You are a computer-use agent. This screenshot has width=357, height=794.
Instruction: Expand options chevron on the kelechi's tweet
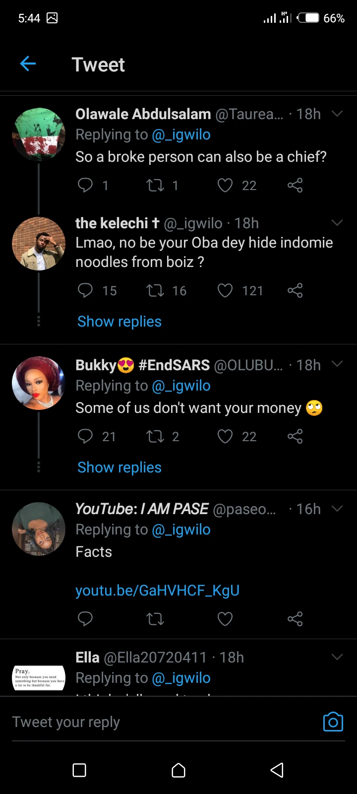[x=337, y=223]
